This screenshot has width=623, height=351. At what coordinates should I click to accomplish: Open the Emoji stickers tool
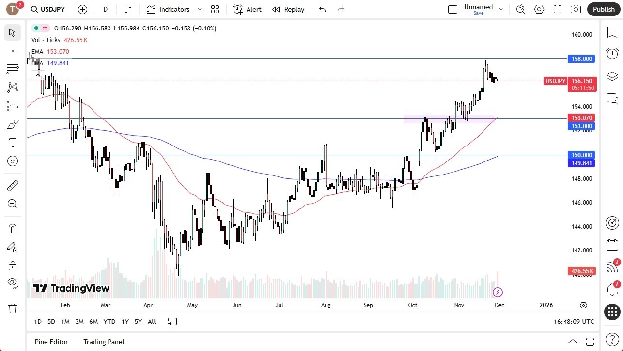coord(12,161)
